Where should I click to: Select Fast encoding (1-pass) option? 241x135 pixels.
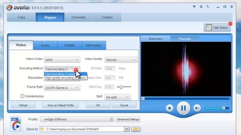click(65, 74)
